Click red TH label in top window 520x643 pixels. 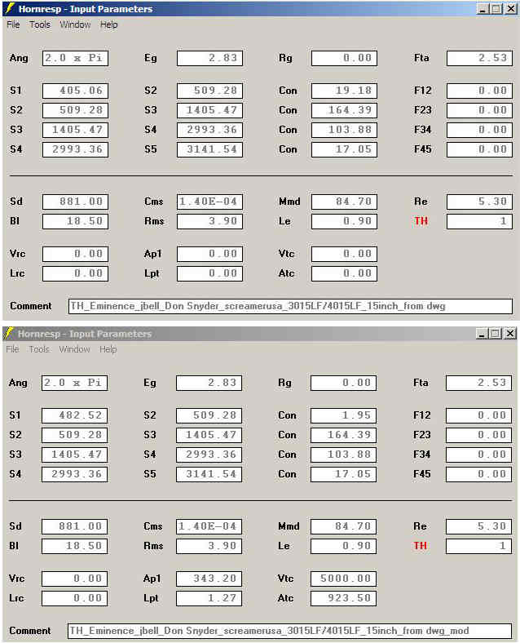pyautogui.click(x=421, y=221)
